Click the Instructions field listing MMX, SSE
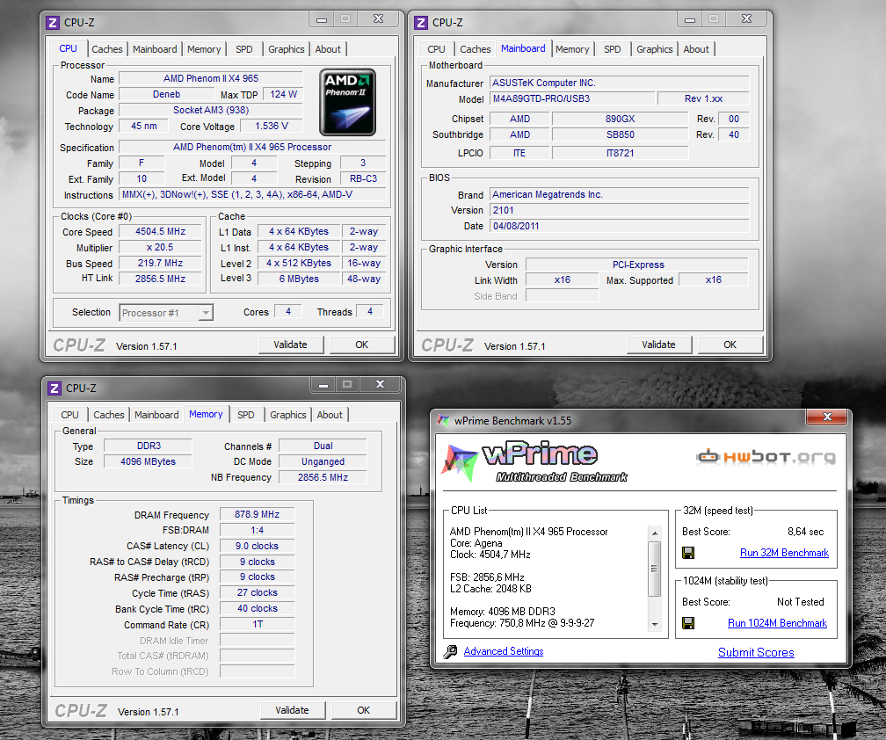This screenshot has height=740, width=886. pos(253,195)
